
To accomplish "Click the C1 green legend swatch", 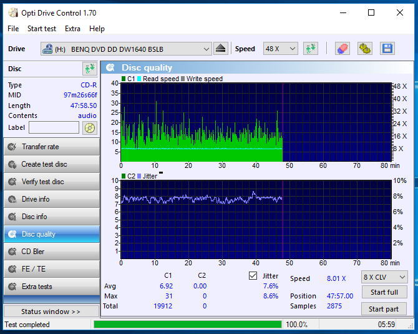I will click(124, 79).
